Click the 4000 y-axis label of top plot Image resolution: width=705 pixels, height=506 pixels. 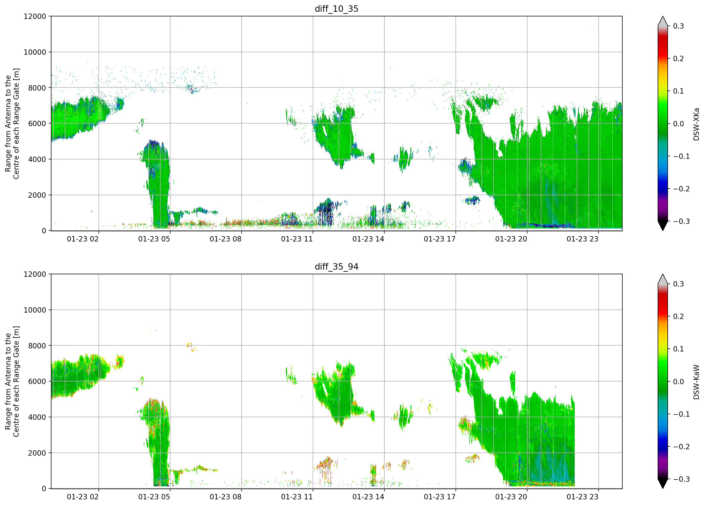coord(37,159)
